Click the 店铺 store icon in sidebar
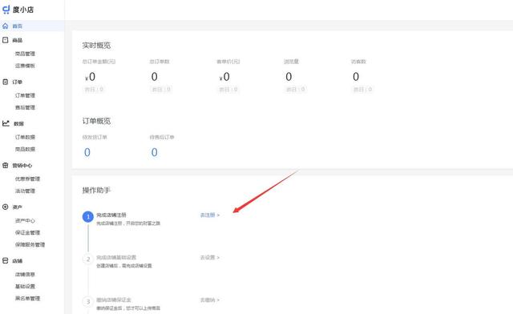The image size is (513, 314). tap(6, 260)
